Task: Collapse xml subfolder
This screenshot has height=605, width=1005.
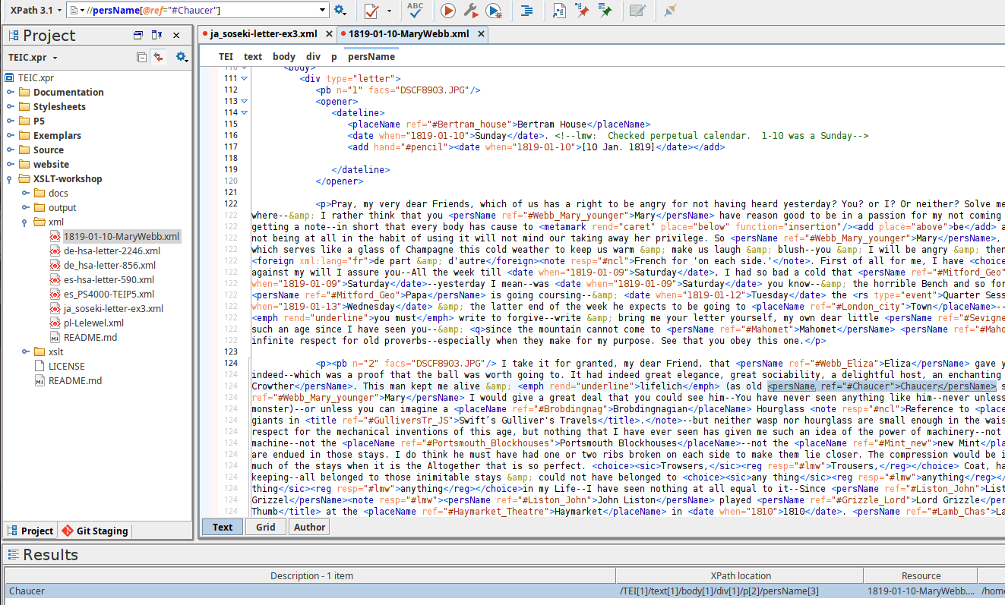Action: (x=26, y=222)
